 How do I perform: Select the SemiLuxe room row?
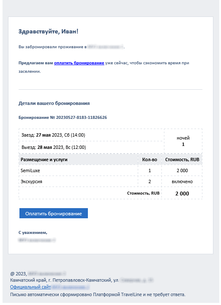110,170
